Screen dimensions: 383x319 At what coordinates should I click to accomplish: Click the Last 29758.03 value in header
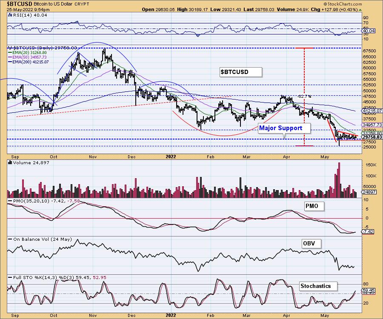(x=259, y=9)
